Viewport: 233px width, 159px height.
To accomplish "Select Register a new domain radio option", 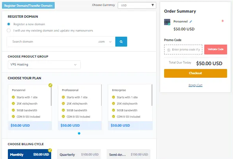I will coord(9,24).
